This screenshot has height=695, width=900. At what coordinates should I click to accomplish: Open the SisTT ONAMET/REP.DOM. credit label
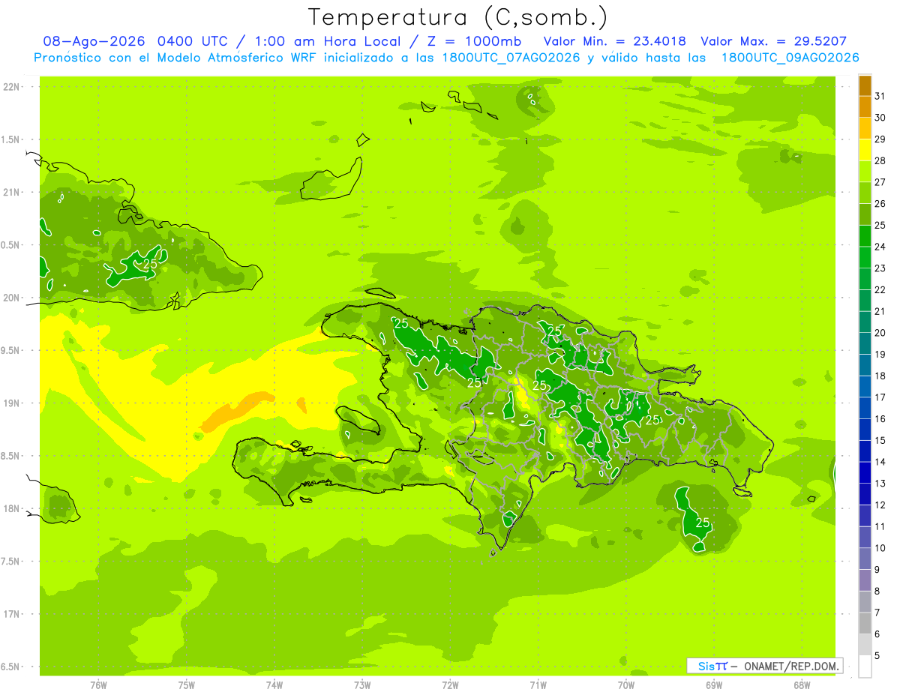(765, 666)
